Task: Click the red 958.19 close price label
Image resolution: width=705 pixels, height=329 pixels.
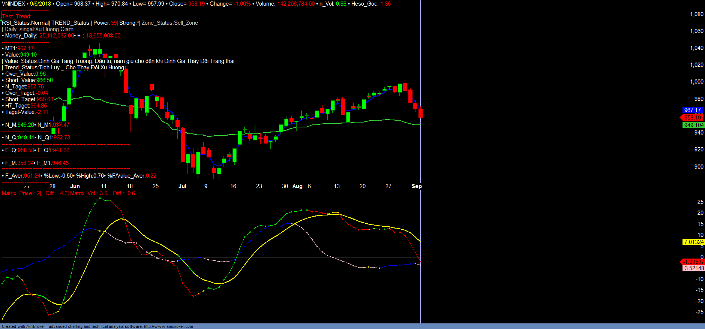Action: 692,117
